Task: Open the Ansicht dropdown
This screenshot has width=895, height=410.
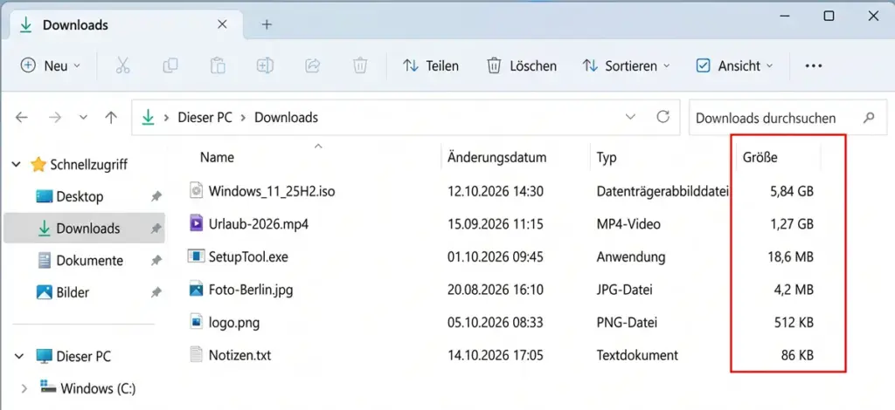Action: pos(734,66)
